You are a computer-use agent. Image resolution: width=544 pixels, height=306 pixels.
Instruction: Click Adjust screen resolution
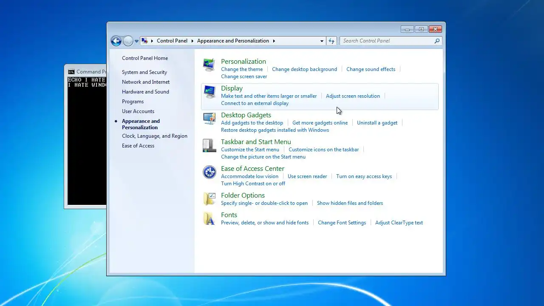pyautogui.click(x=353, y=96)
